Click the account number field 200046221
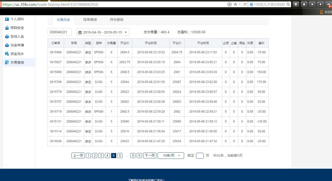The height and width of the screenshot is (181, 332). click(60, 32)
